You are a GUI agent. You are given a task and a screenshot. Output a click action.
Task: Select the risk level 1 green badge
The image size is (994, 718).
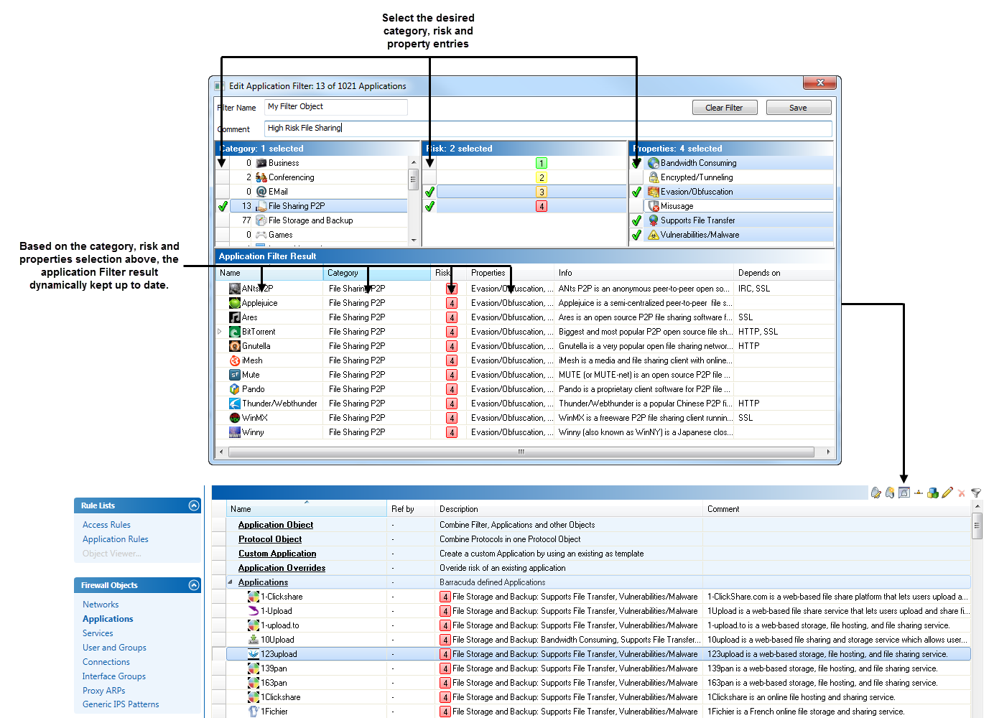point(542,163)
